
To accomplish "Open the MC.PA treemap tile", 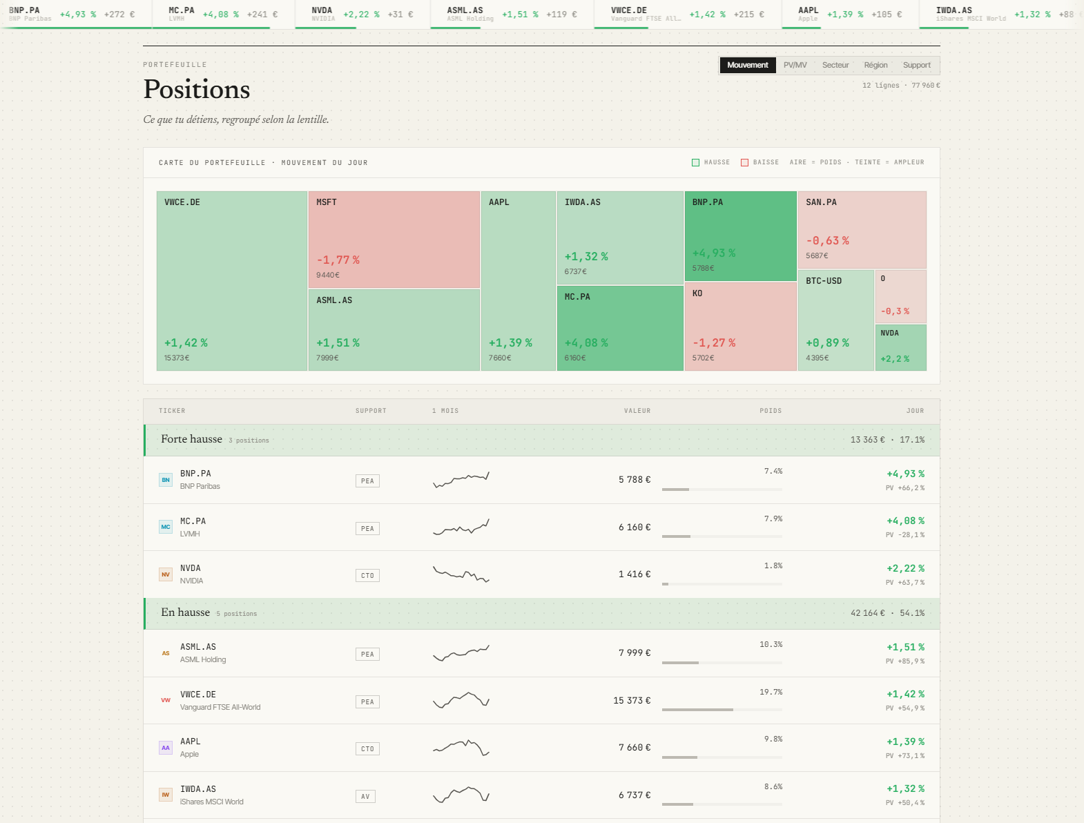I will [x=620, y=328].
